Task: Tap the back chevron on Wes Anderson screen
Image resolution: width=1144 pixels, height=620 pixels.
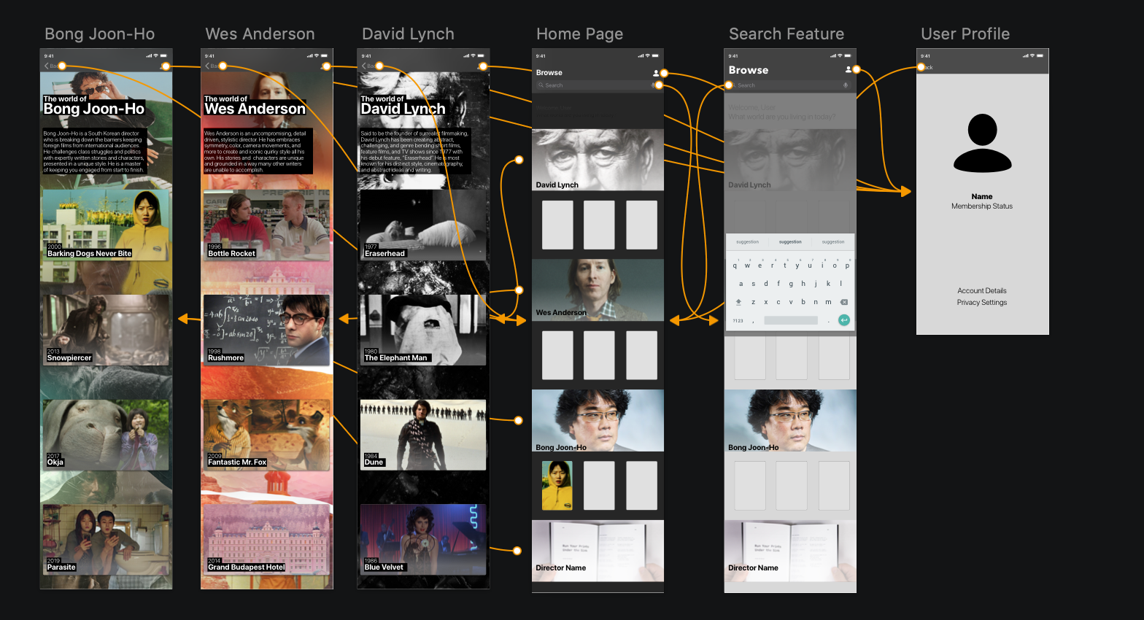Action: click(x=207, y=66)
